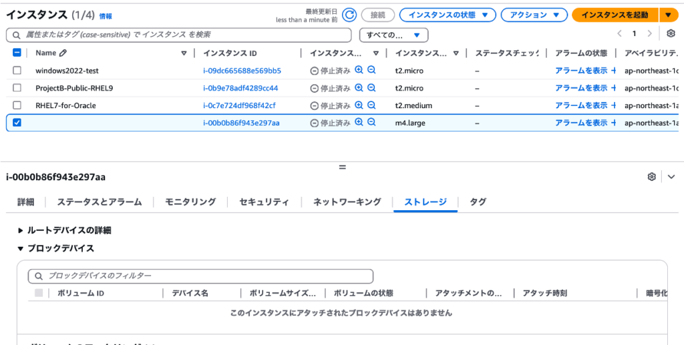Check the windows2022-test instance checkbox

17,71
